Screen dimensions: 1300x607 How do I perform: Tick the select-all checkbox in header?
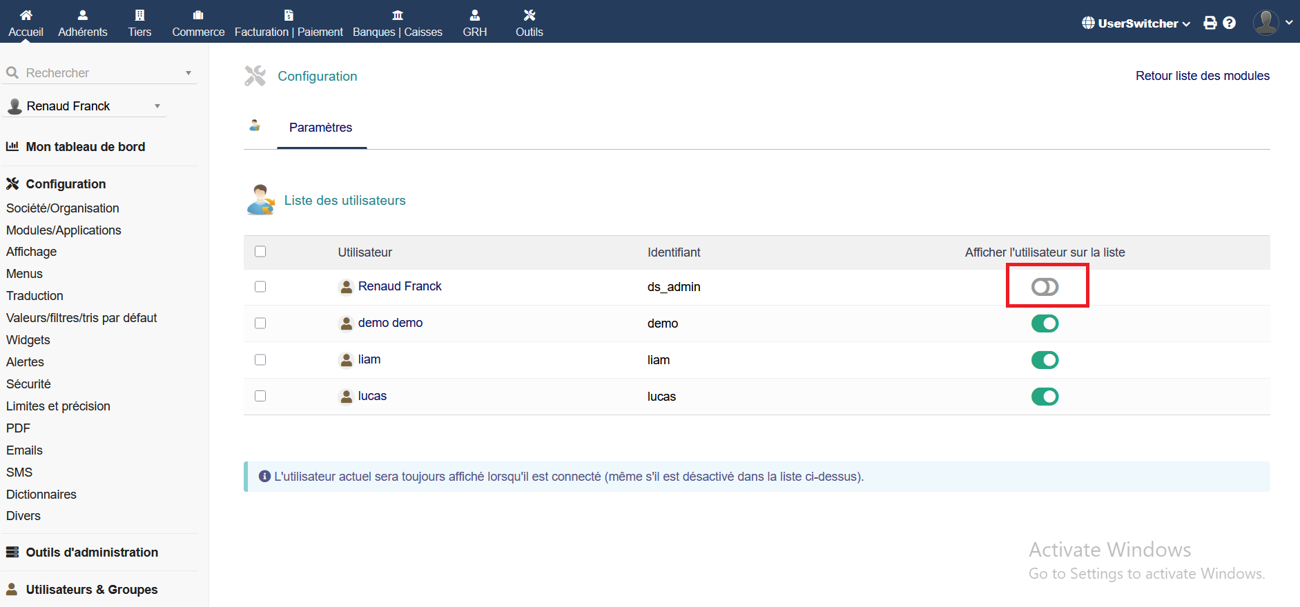[x=260, y=252]
